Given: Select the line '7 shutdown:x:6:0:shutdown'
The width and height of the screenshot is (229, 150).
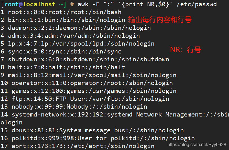Looking at the screenshot, I should pos(85,59).
